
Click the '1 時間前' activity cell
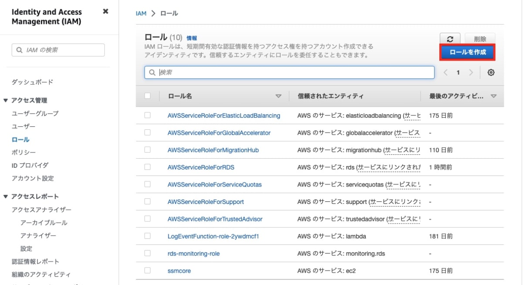coord(441,167)
